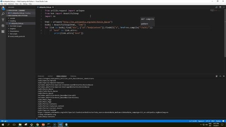Open the Windows action center notifications
Viewport: 226px width, 127px height.
coord(222,125)
